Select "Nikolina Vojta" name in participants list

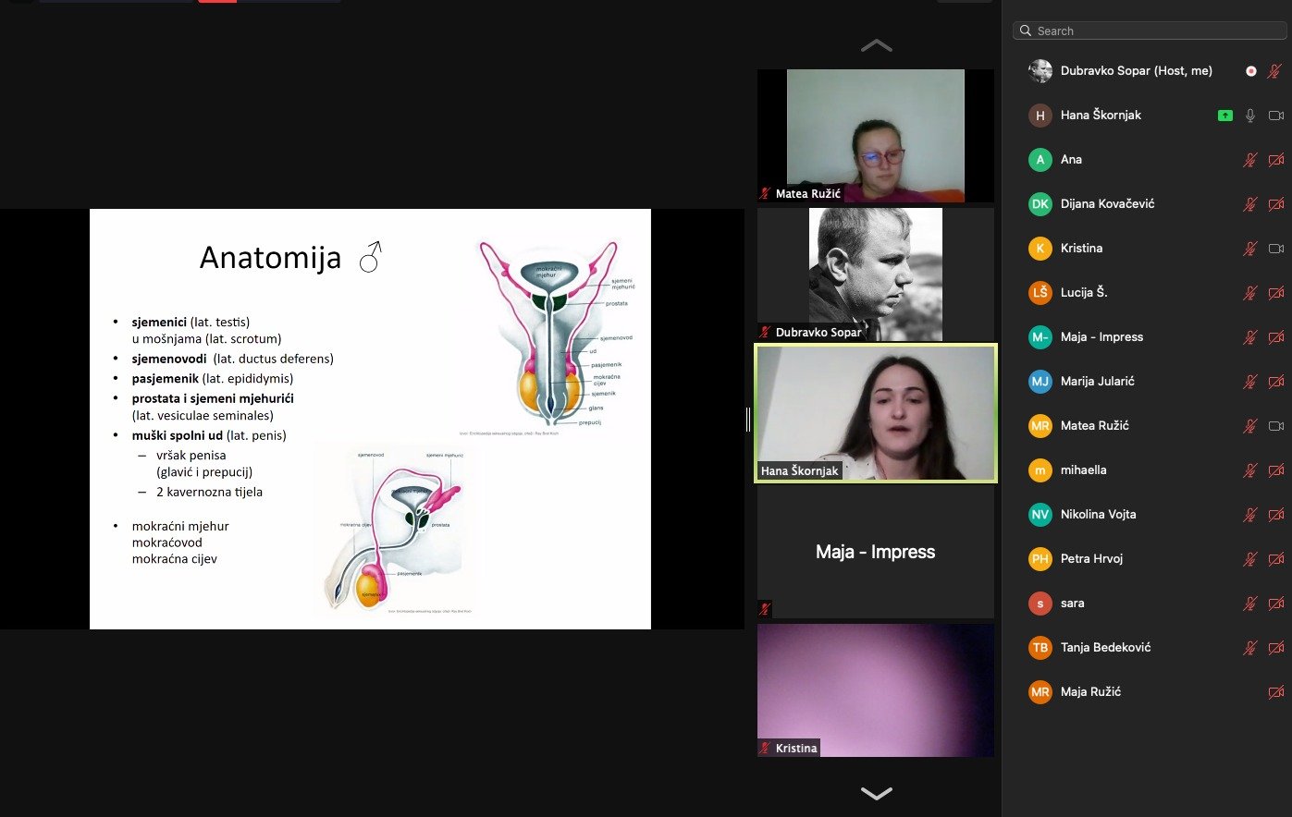1099,515
